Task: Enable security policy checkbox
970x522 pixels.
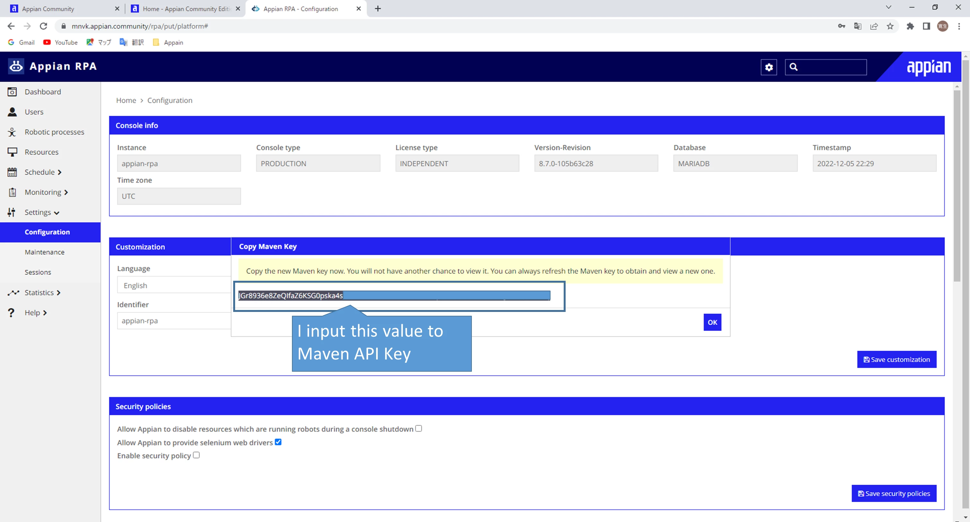Action: pyautogui.click(x=196, y=455)
